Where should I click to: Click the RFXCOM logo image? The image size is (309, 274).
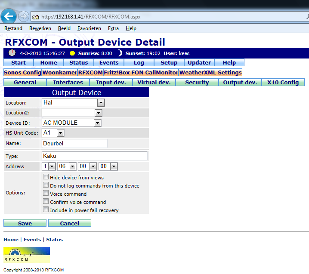27,255
